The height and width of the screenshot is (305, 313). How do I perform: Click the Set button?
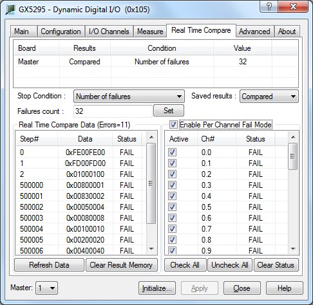click(x=169, y=111)
